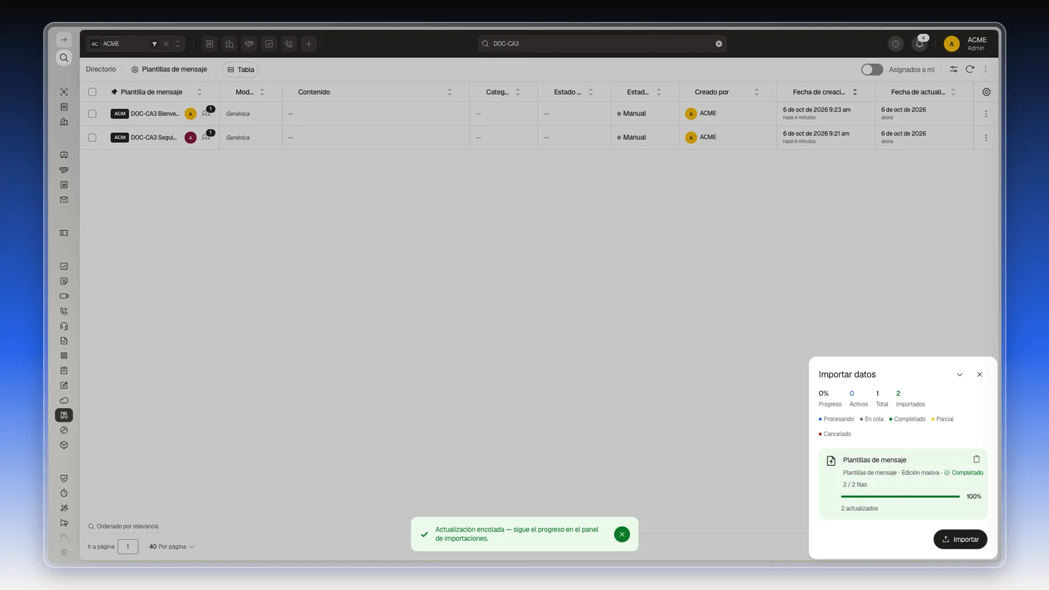The width and height of the screenshot is (1049, 590).
Task: Open Directorio breadcrumb
Action: click(x=101, y=69)
